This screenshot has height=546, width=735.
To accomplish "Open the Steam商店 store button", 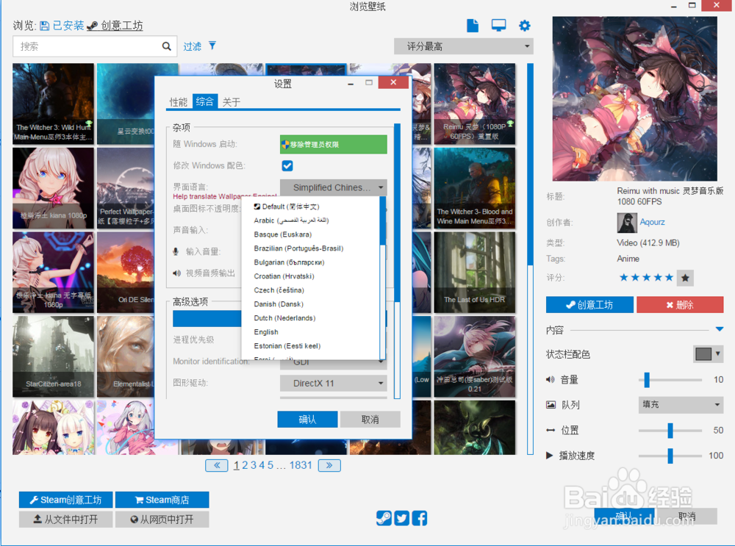I will pyautogui.click(x=162, y=500).
